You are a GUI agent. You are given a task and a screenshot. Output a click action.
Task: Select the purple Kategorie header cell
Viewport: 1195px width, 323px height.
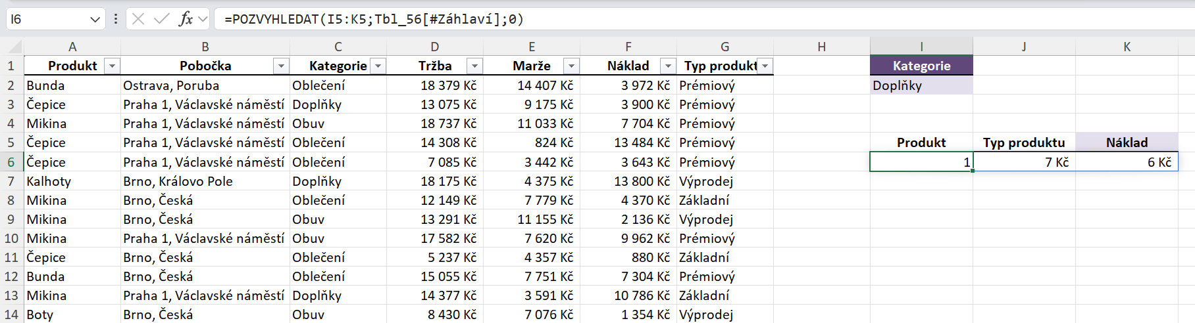tap(921, 66)
